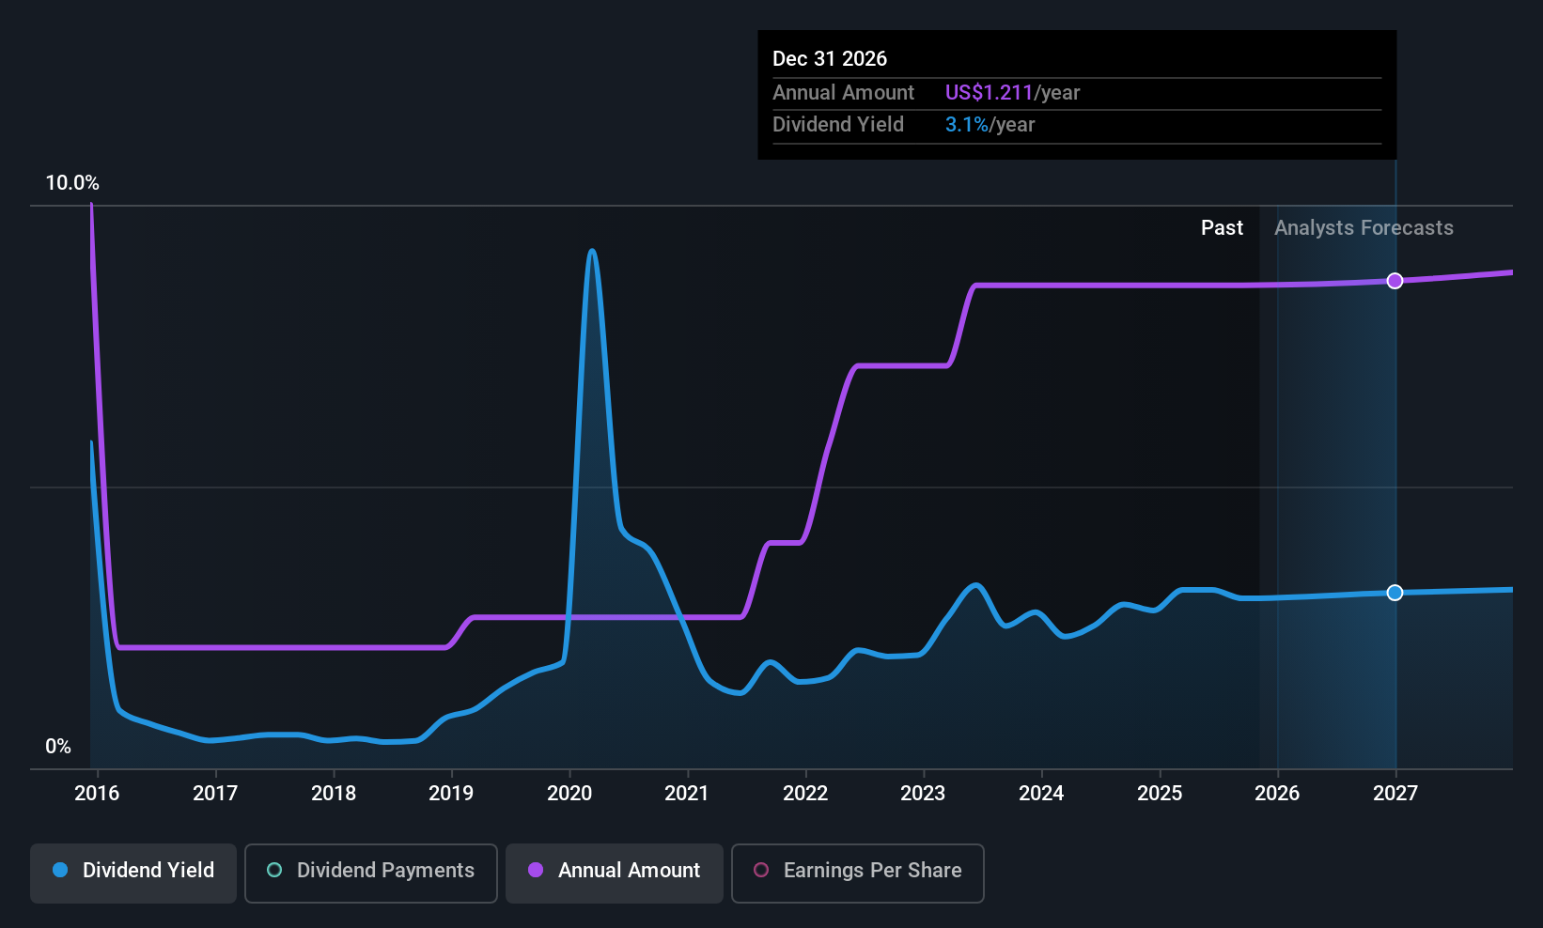Click the purple Annual Amount data point
The height and width of the screenshot is (928, 1543).
pyautogui.click(x=1395, y=281)
